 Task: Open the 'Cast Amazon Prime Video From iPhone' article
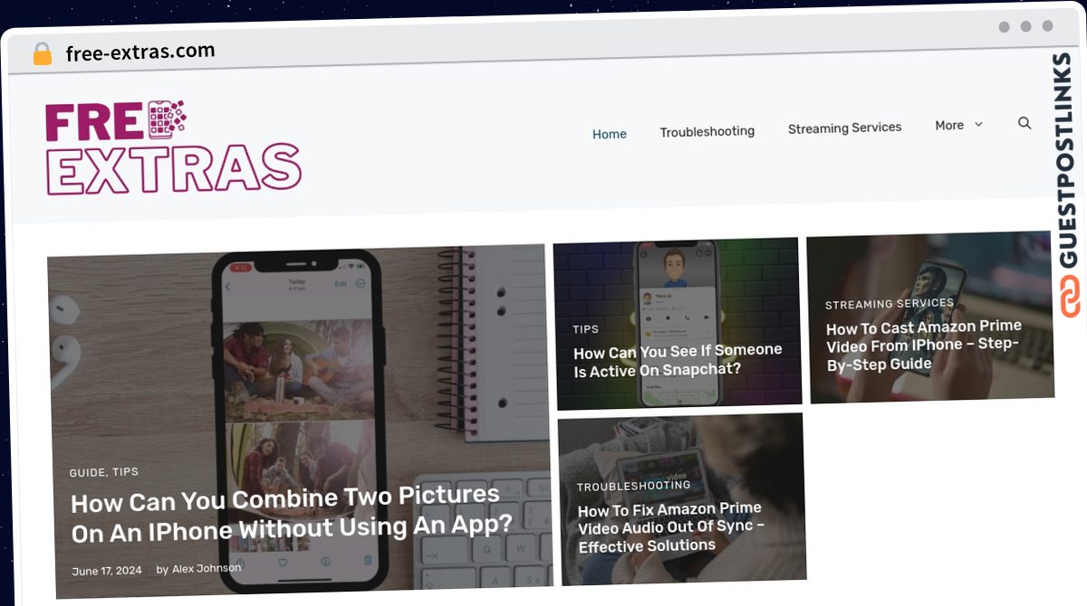[923, 346]
